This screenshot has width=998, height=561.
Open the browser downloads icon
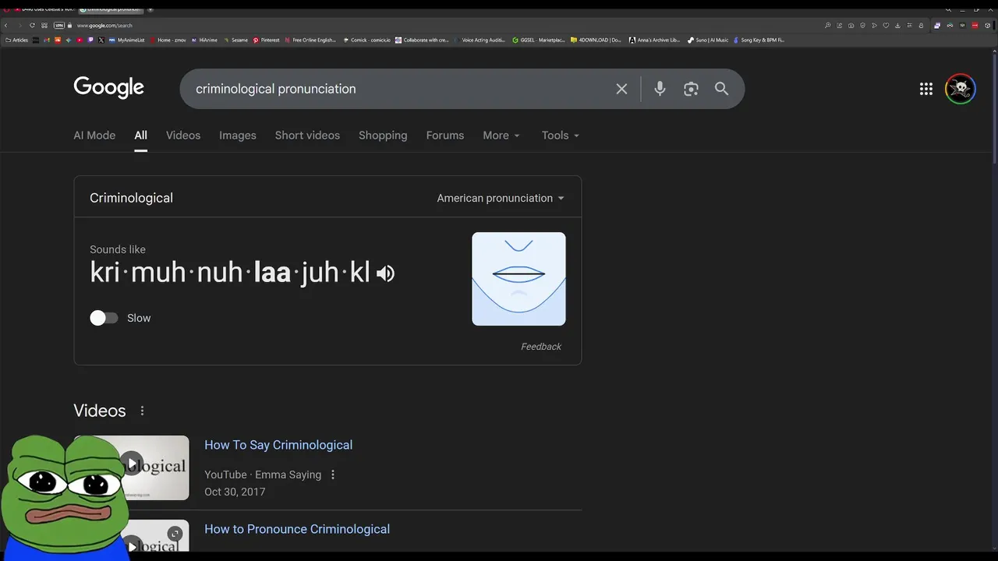(x=897, y=25)
